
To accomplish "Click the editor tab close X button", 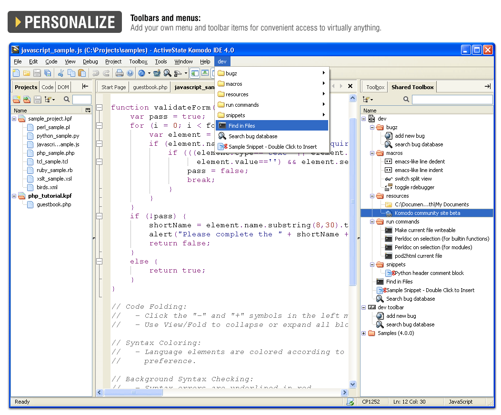I will [350, 86].
